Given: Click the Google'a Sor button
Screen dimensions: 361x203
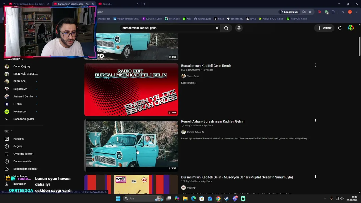Looking at the screenshot, I should pyautogui.click(x=289, y=12).
